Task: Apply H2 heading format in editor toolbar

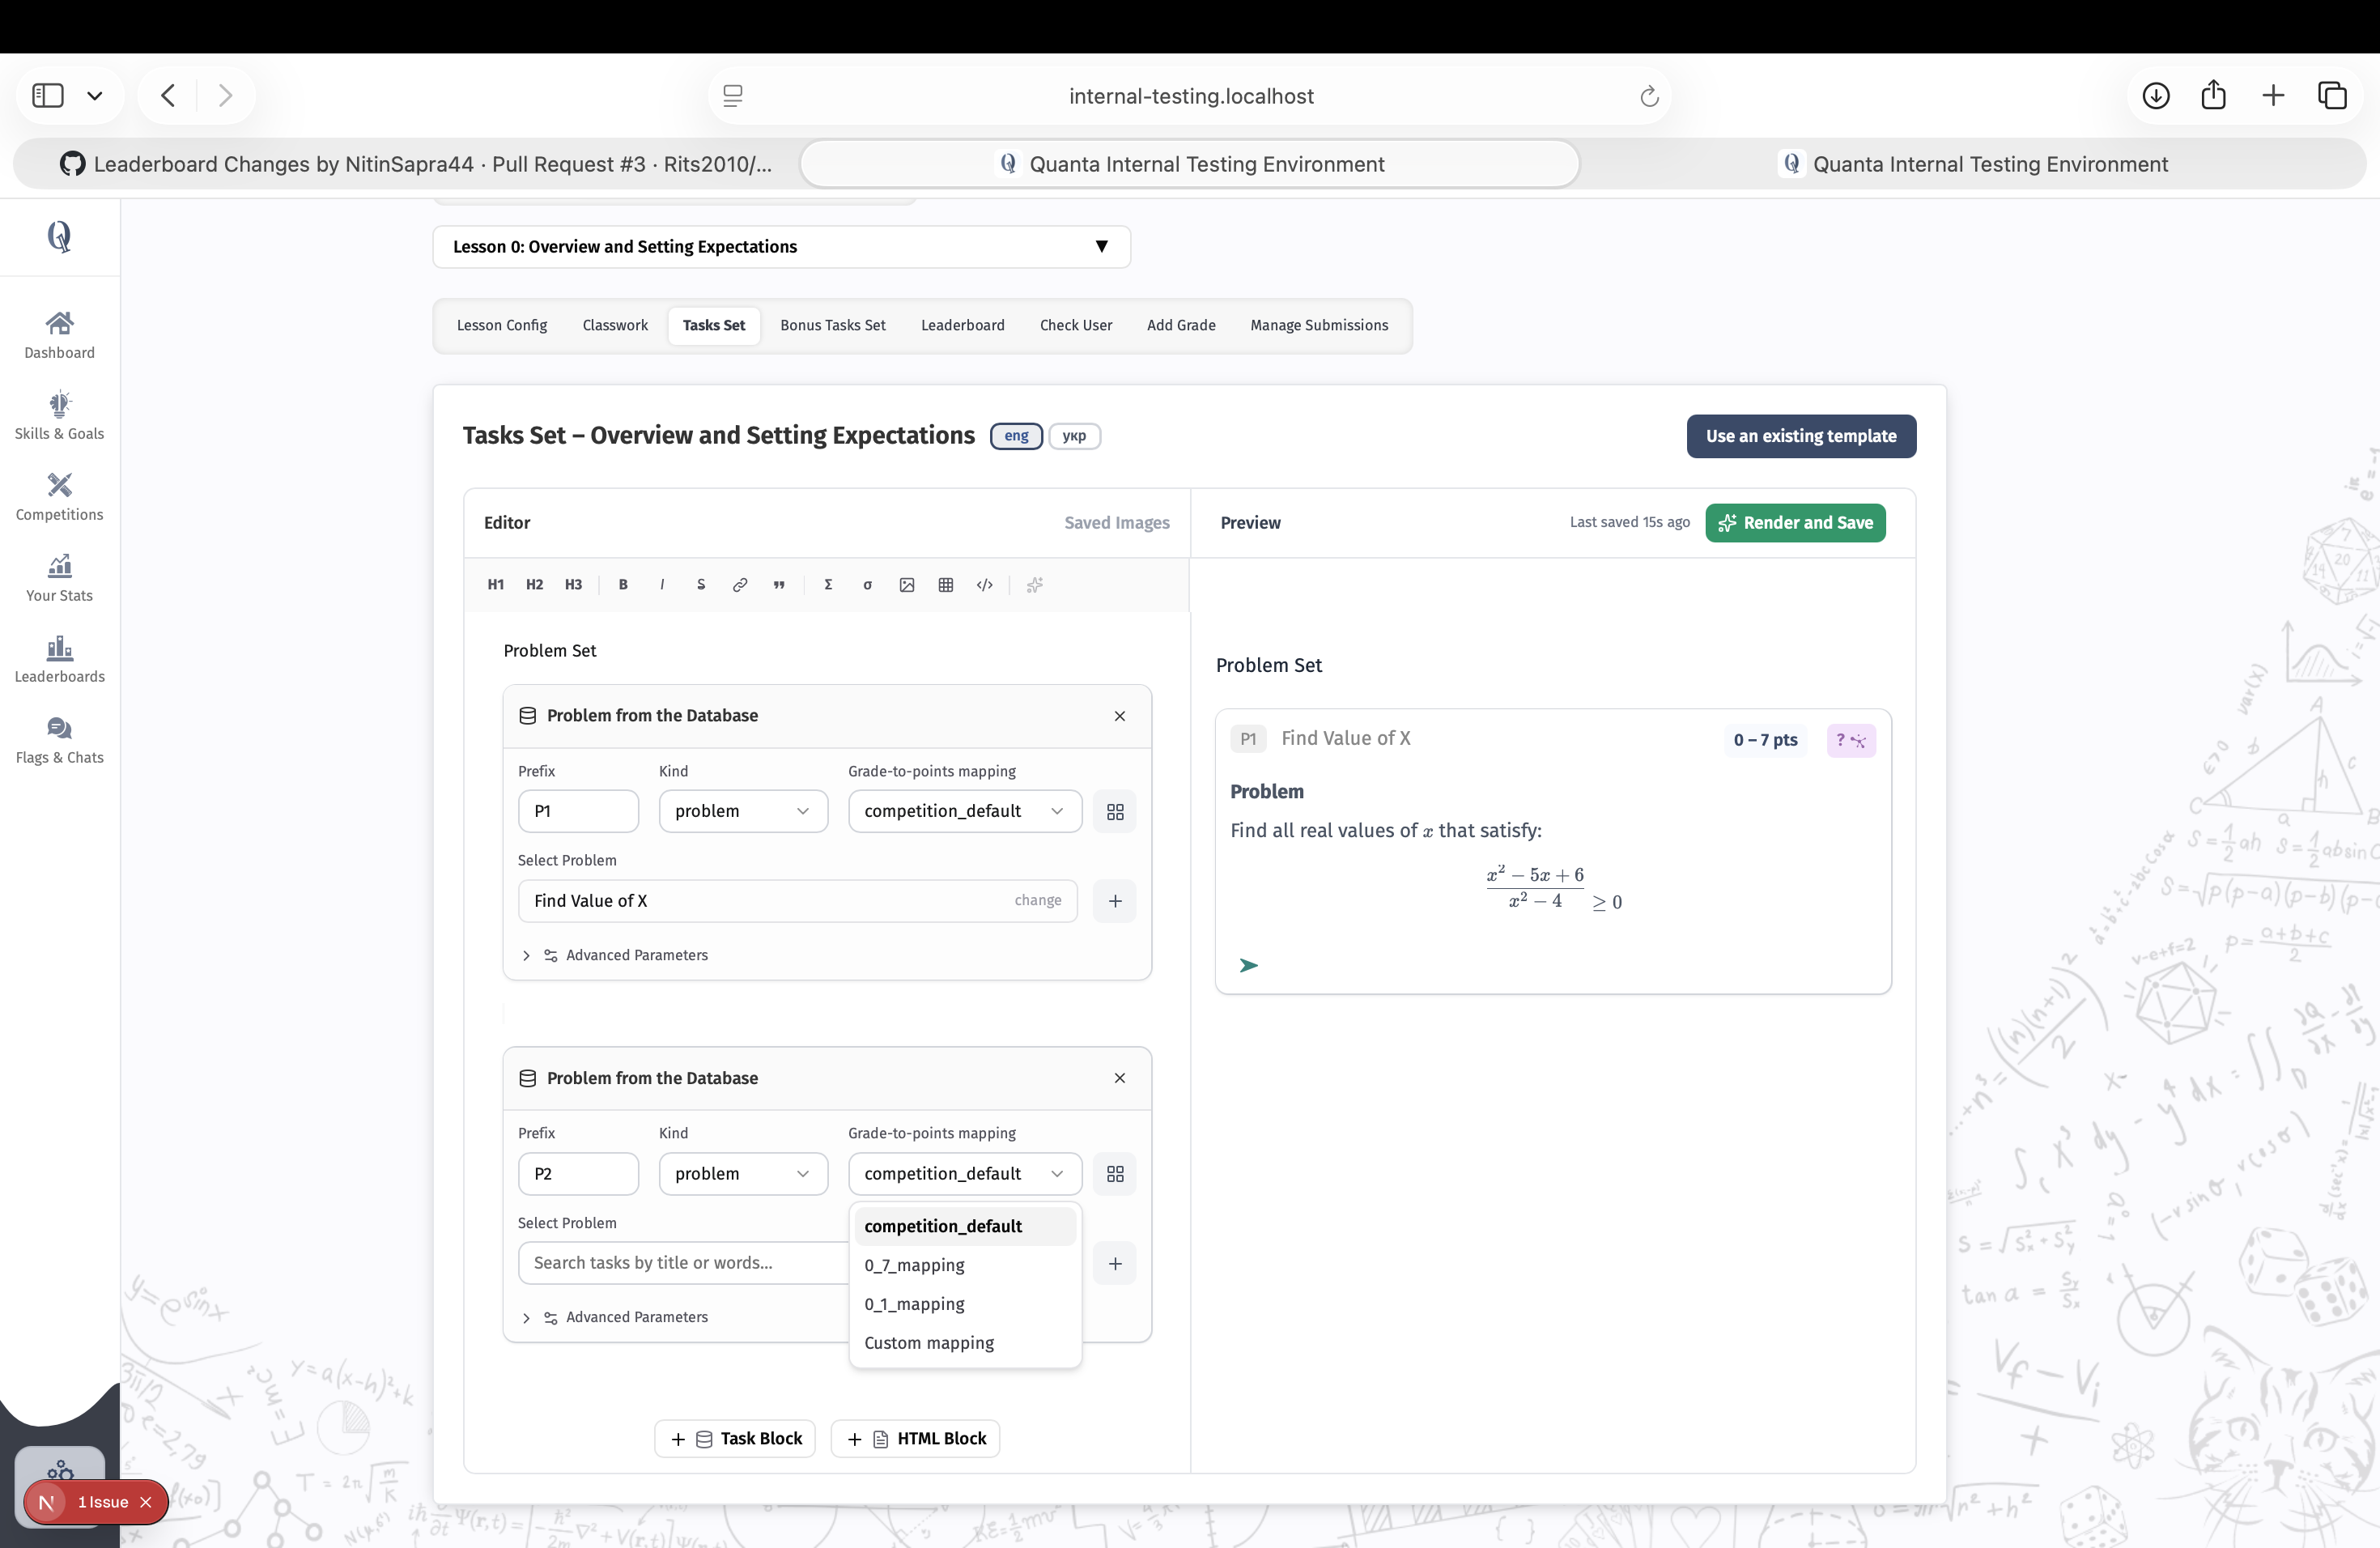Action: click(x=534, y=585)
